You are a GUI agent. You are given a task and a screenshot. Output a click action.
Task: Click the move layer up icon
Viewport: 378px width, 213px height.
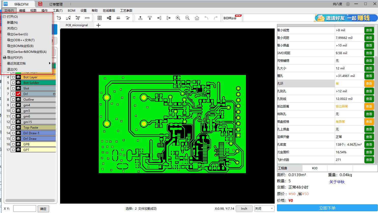click(140, 18)
